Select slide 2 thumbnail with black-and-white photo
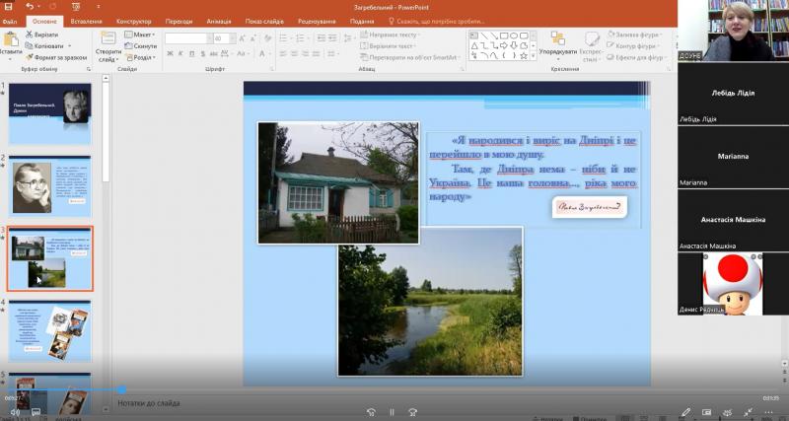This screenshot has width=789, height=421. (50, 186)
